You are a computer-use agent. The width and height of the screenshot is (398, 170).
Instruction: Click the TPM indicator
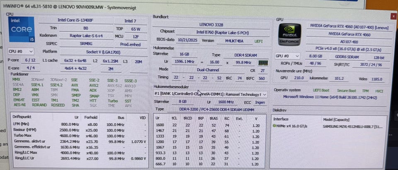365,91
